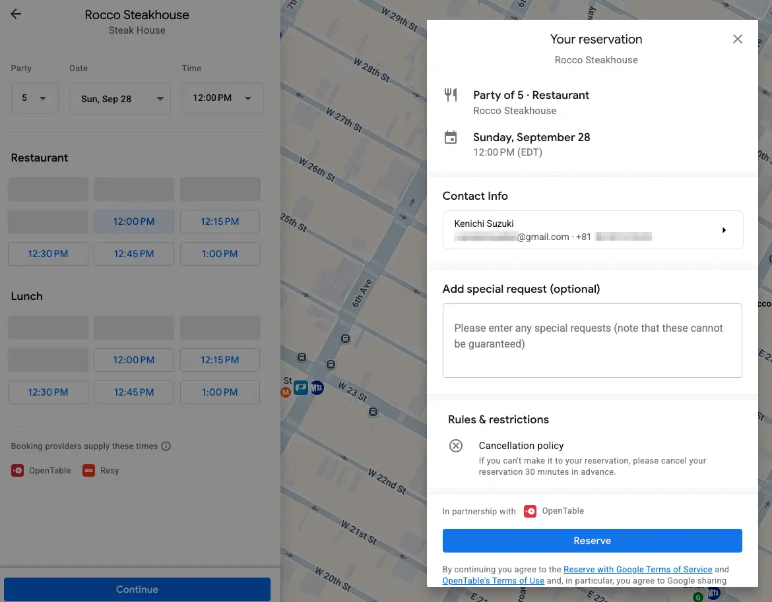Click the W 23 St map label

(352, 391)
